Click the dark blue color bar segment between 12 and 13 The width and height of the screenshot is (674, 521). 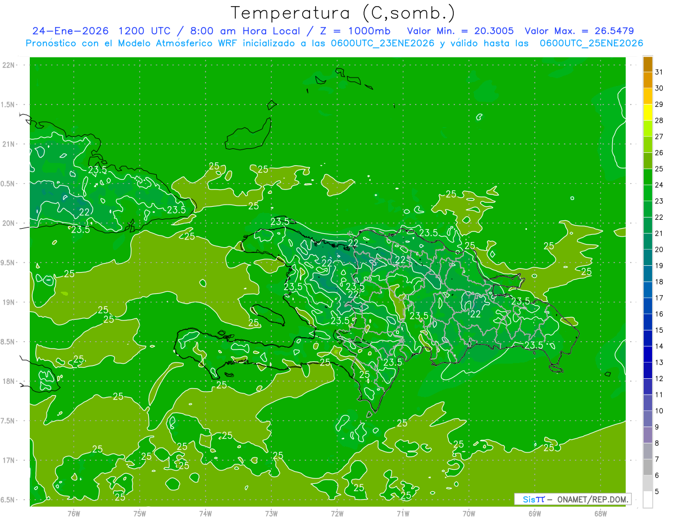point(648,371)
